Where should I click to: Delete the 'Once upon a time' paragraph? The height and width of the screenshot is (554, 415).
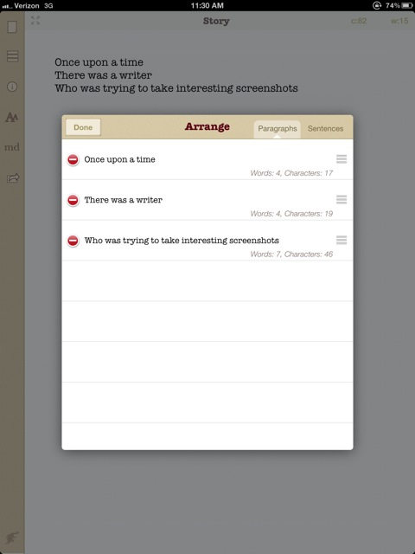[73, 159]
